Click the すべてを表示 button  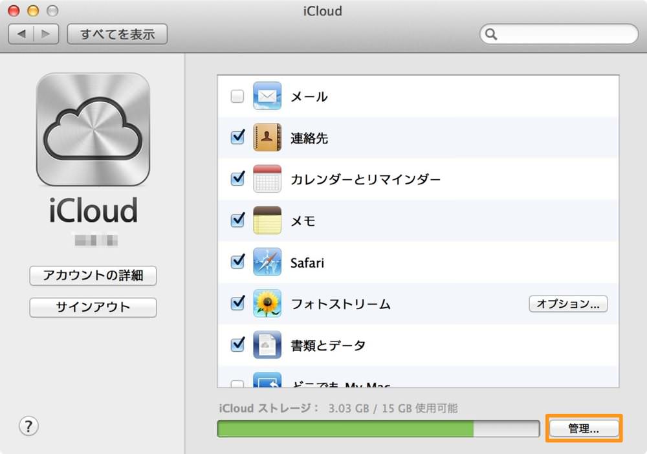[x=117, y=34]
